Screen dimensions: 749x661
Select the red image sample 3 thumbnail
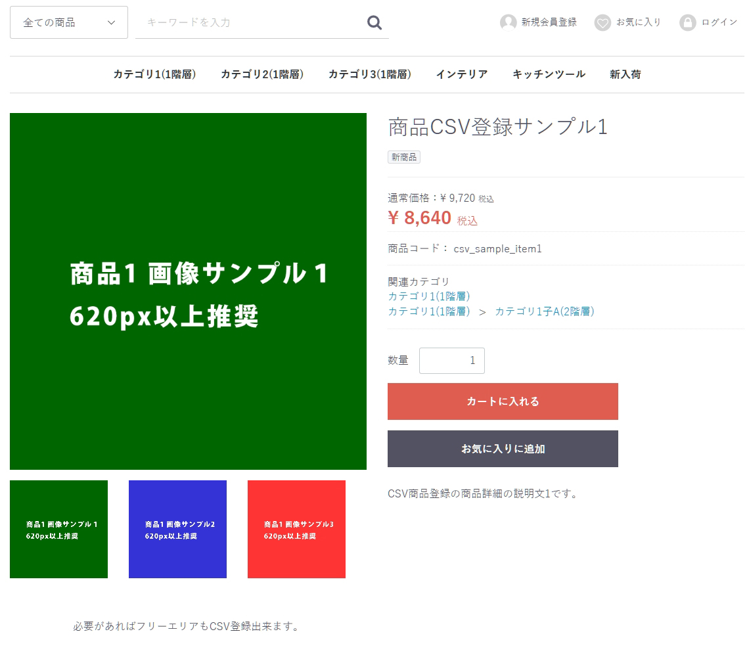point(296,529)
